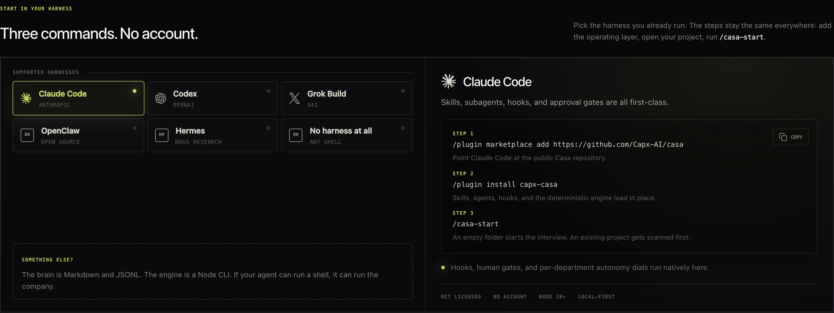Click the inline '/casa-start' code in intro paragraph
Viewport: 834px width, 313px height.
(741, 37)
